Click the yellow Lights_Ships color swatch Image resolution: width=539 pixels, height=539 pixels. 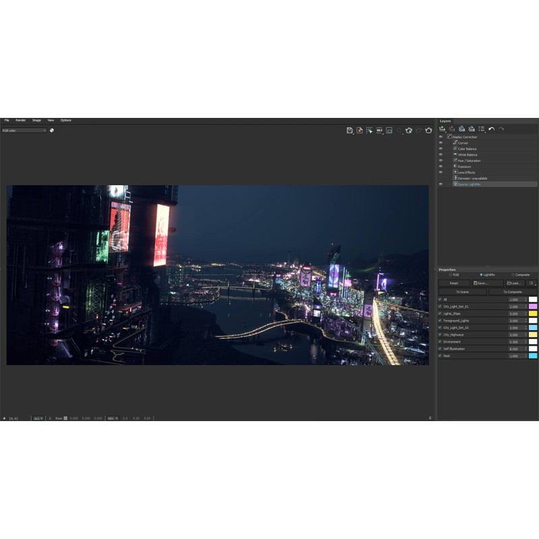533,313
